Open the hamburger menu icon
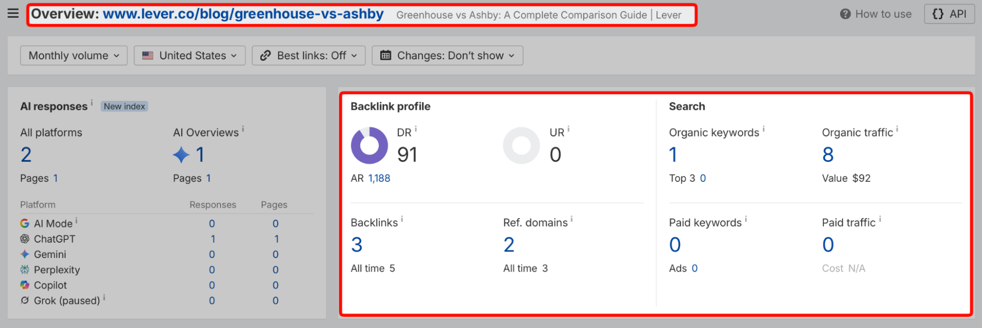 coord(13,13)
